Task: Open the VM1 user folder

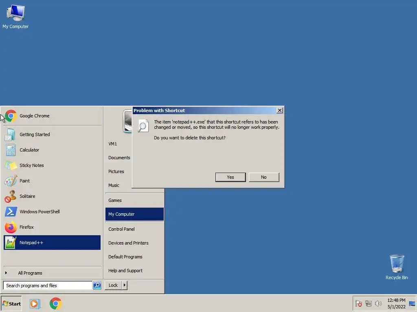Action: 112,144
